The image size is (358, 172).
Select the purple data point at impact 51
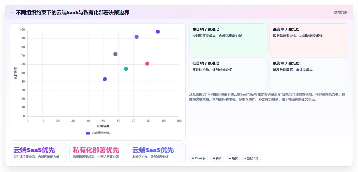[105, 79]
